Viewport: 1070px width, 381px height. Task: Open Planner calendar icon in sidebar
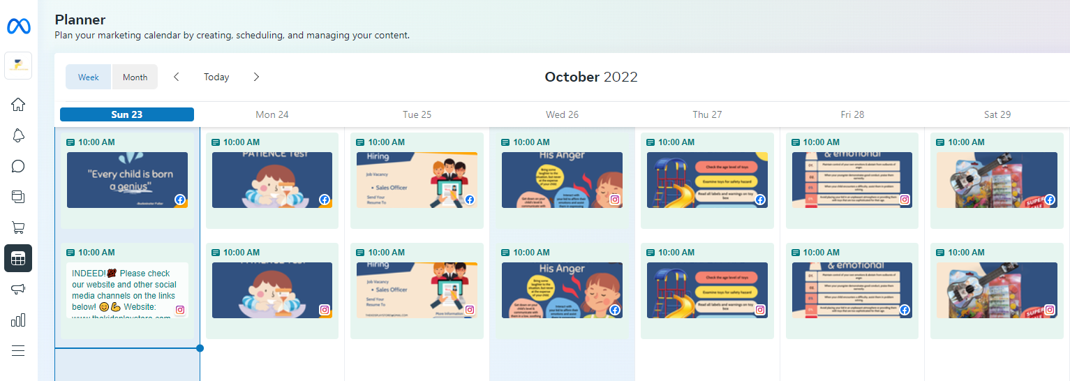(x=18, y=258)
